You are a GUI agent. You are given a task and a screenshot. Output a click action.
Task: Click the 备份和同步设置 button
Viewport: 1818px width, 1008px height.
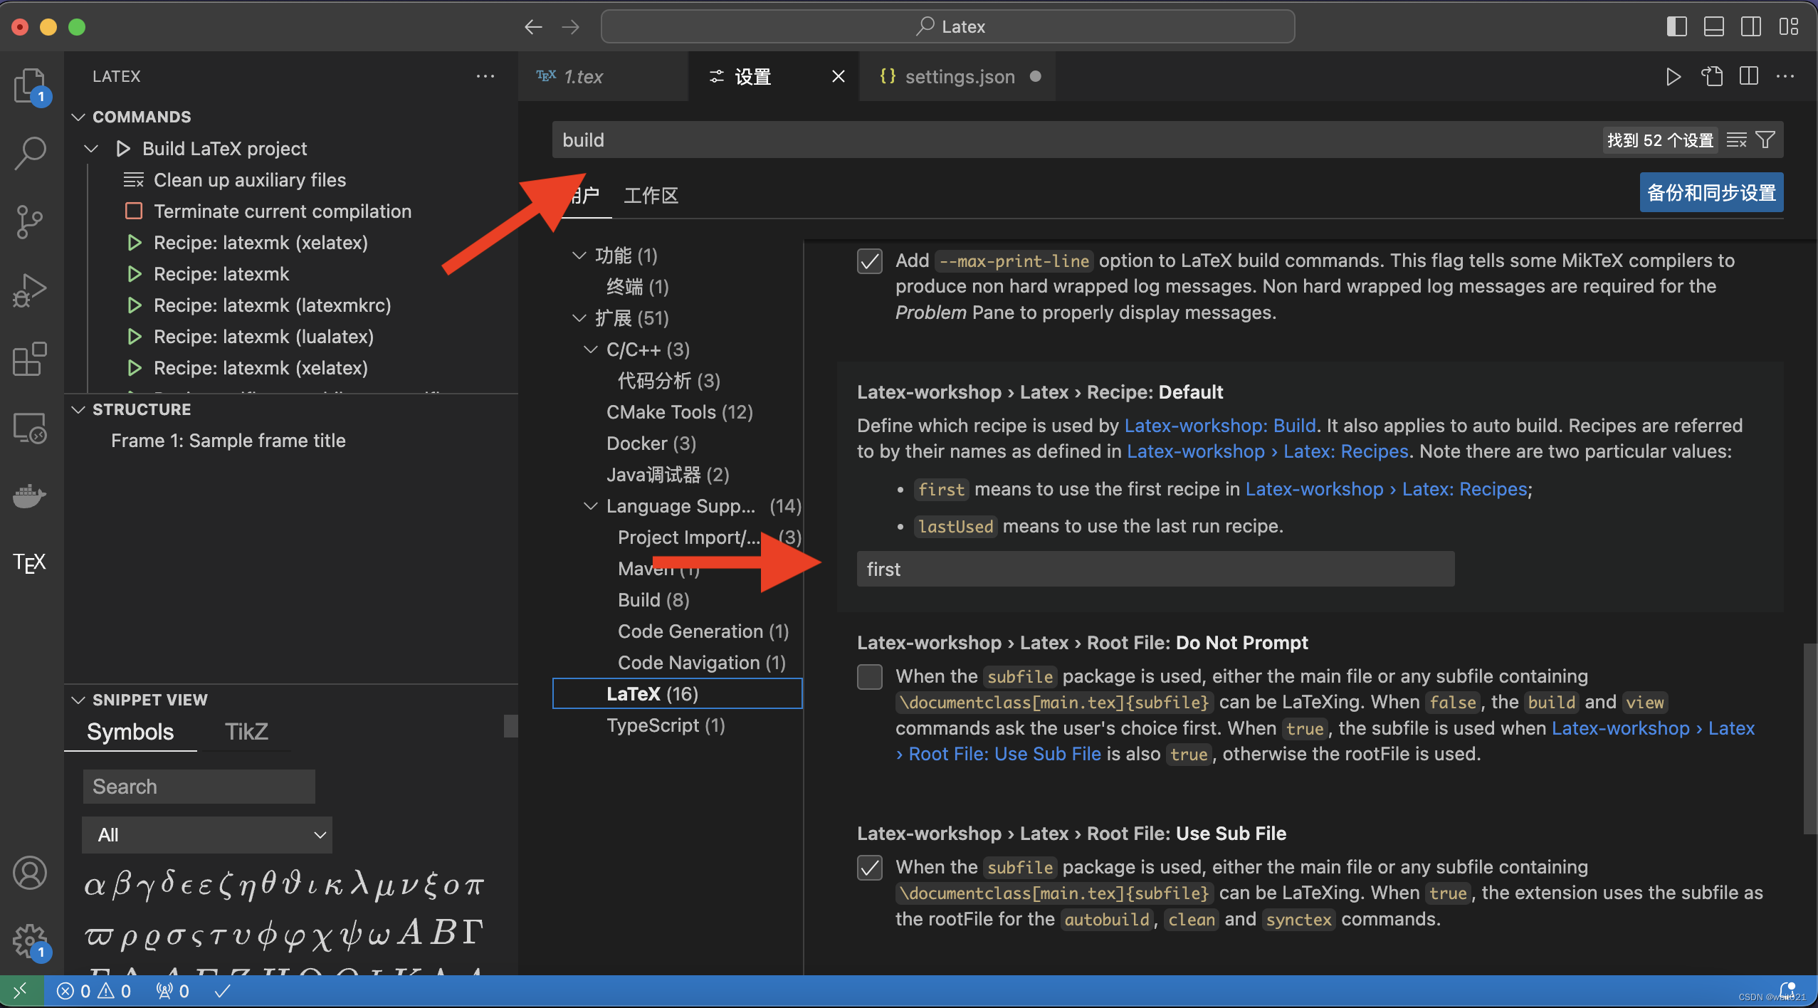[x=1711, y=193]
